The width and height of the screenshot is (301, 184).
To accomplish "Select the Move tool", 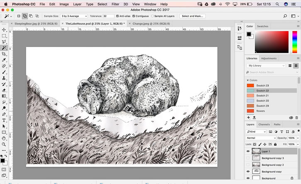I will [x=4, y=30].
